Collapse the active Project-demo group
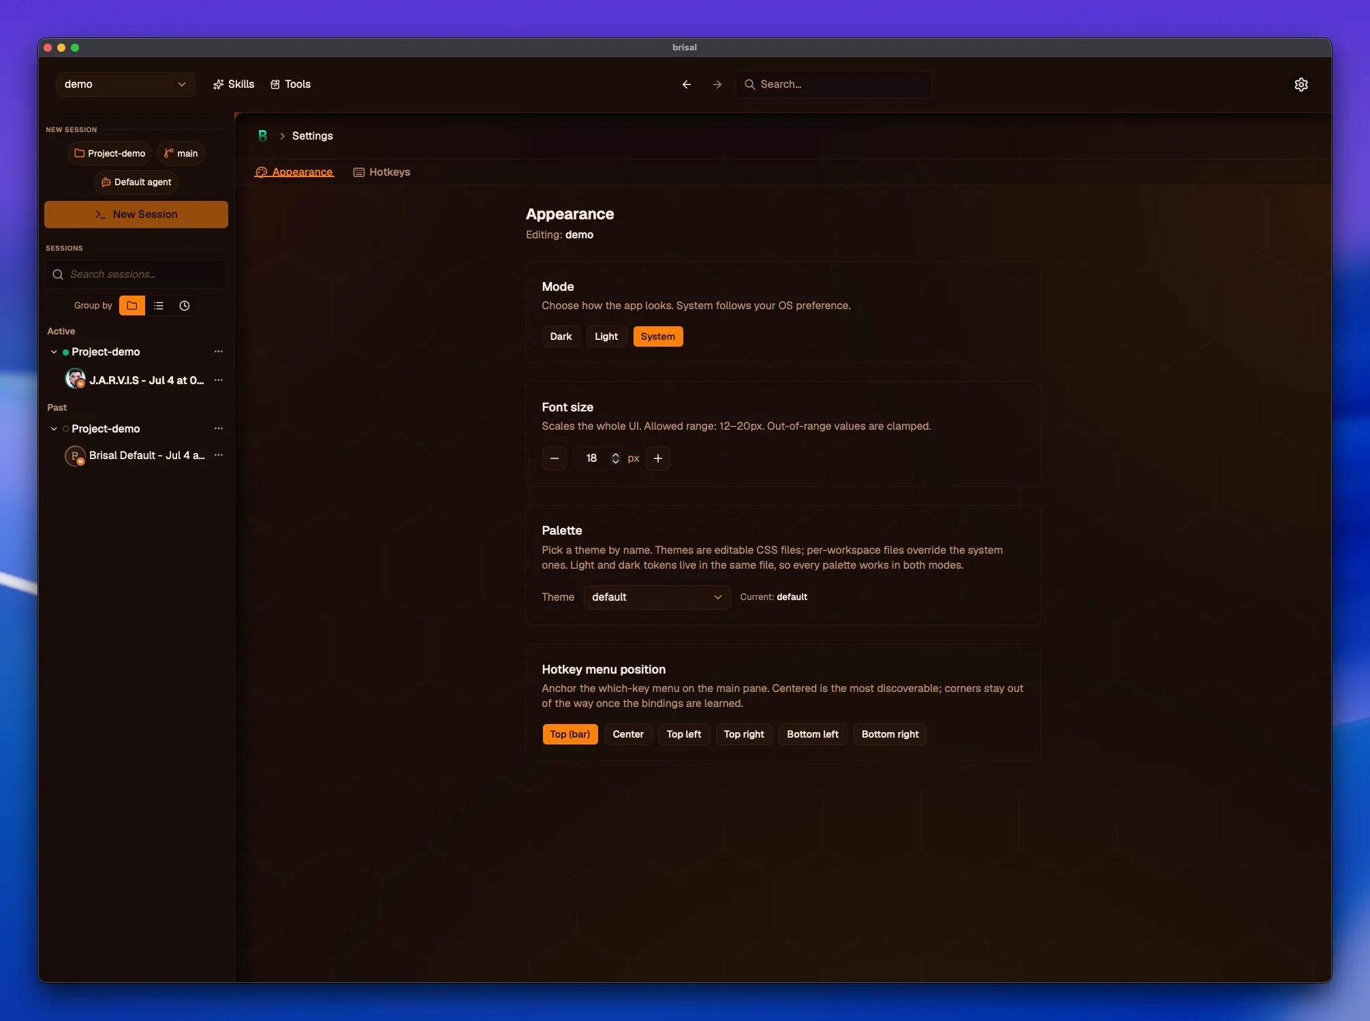Viewport: 1370px width, 1021px height. [x=54, y=352]
